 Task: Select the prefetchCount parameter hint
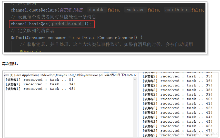[x=67, y=24]
